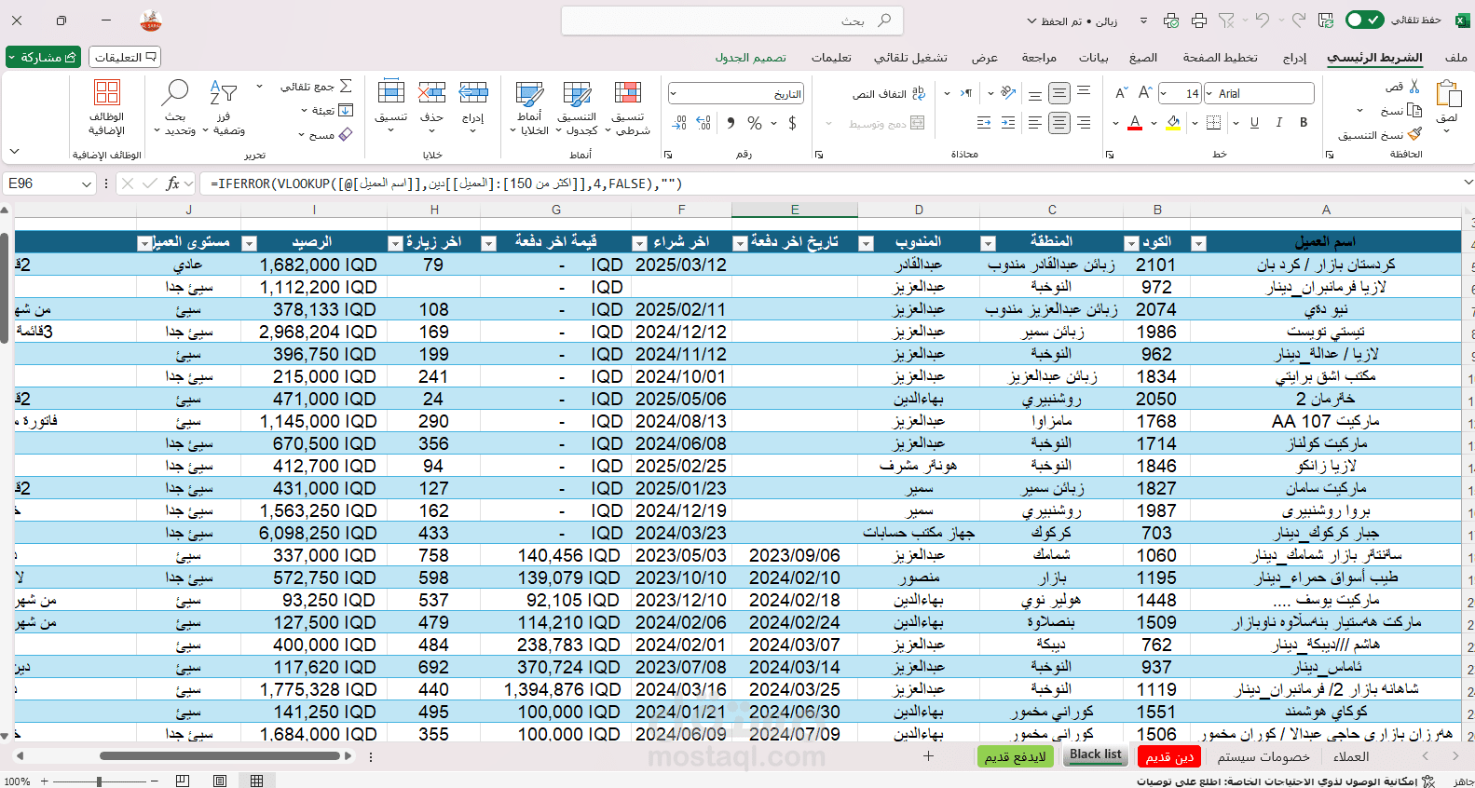Screen dimensions: 1475x788
Task: Apply cell borders icon
Action: [1213, 122]
